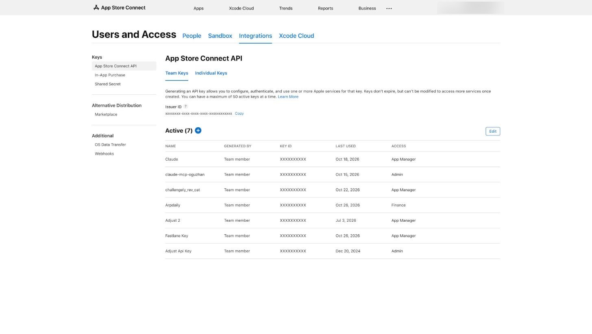
Task: Select the Integrations tab
Action: click(255, 36)
